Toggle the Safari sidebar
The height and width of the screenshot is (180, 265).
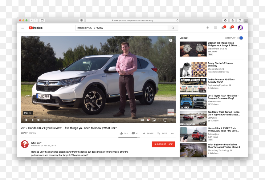42,20
